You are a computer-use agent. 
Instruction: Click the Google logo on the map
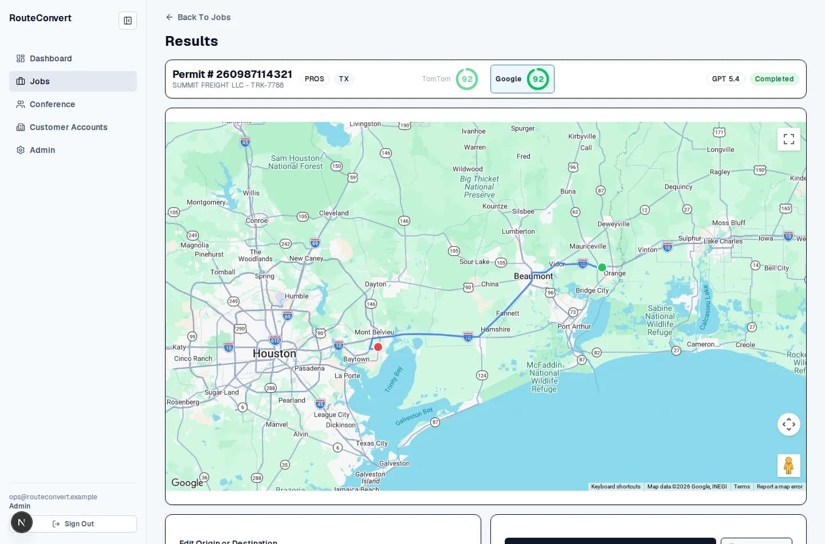point(187,483)
